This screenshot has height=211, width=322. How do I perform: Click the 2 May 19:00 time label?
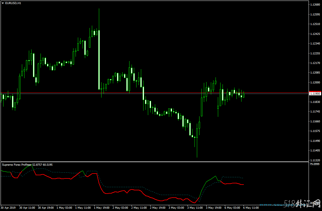point(158,208)
